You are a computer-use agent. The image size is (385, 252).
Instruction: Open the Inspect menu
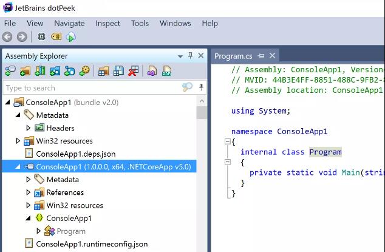pyautogui.click(x=107, y=23)
